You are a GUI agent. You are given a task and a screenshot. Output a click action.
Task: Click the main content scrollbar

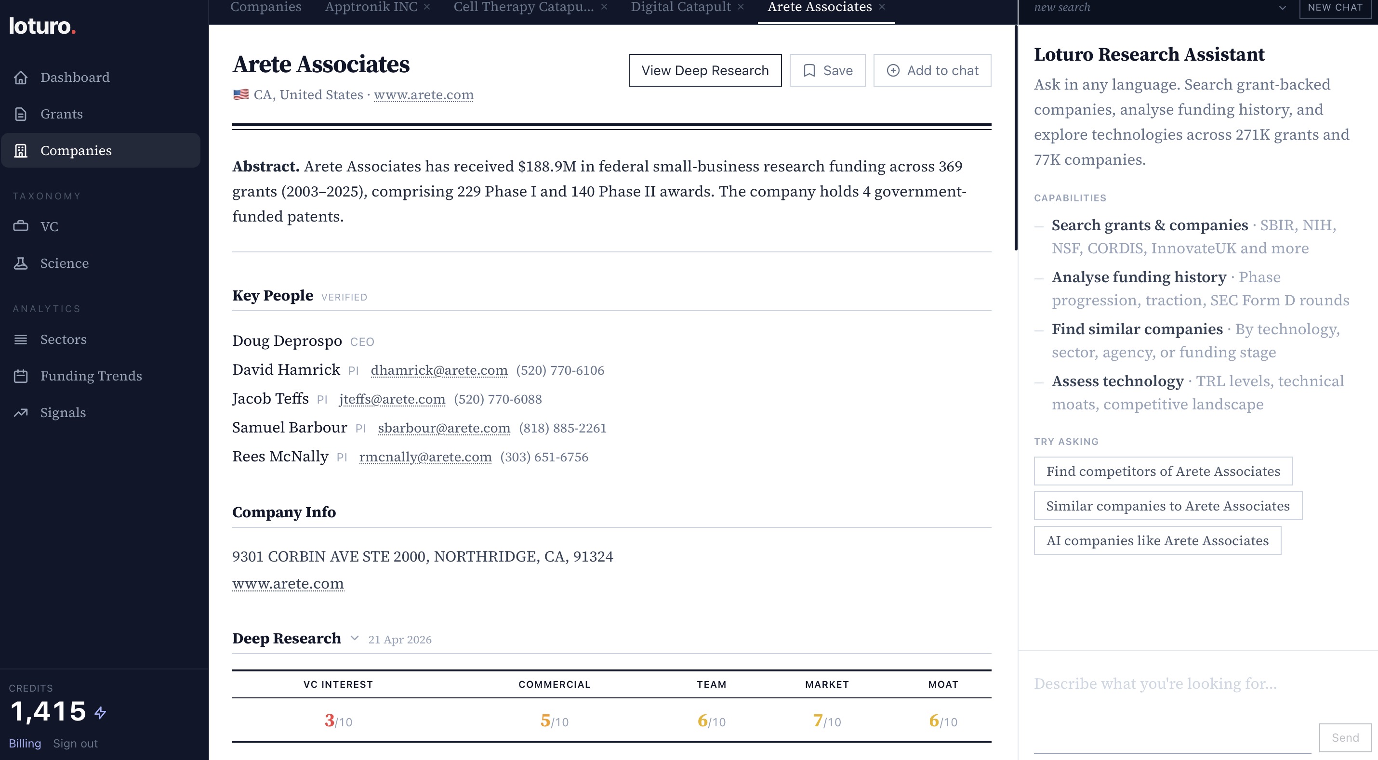pos(1016,138)
